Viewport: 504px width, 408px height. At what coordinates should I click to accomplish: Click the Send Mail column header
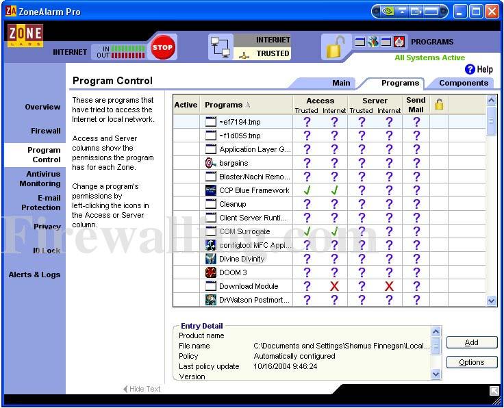[416, 105]
